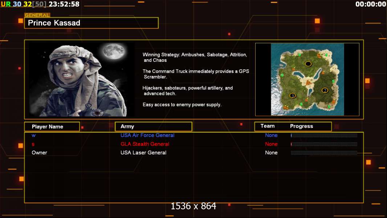Screen dimensions: 387x218
Task: Select player name w in blue
Action: pos(34,135)
